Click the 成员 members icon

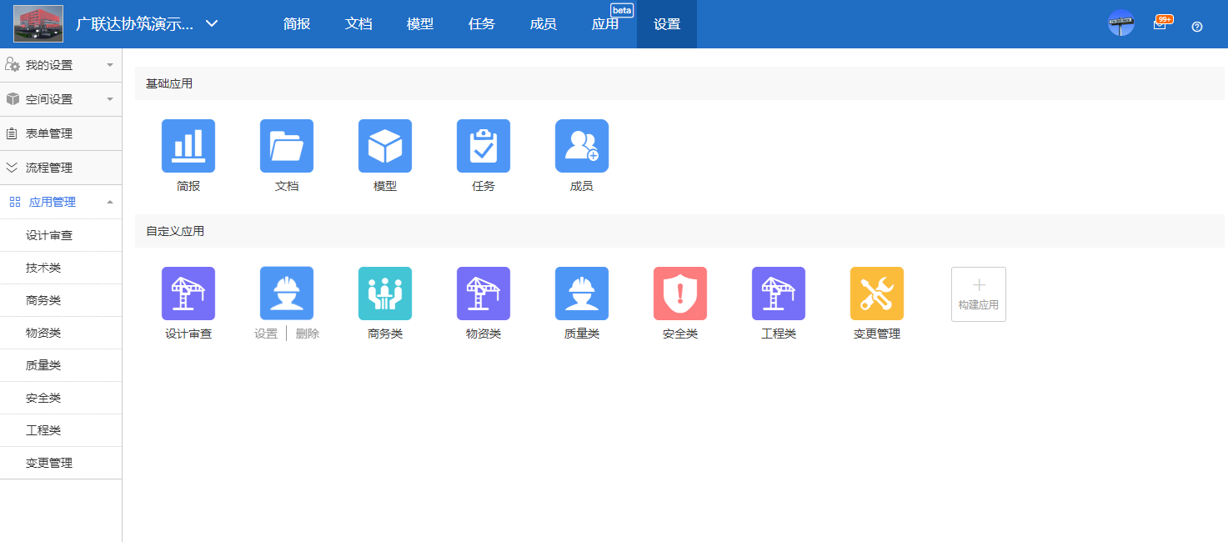click(581, 145)
